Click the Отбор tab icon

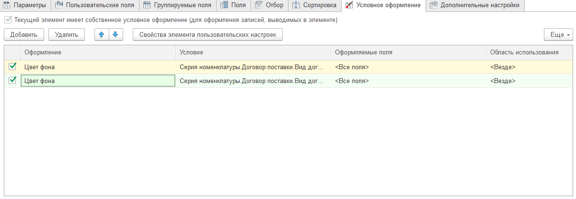pyautogui.click(x=259, y=6)
